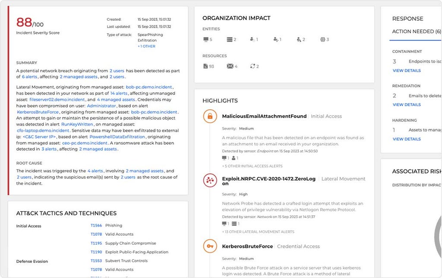Viewport: 442px width, 278px height.
Task: Open View Details under Remediation
Action: (407, 104)
